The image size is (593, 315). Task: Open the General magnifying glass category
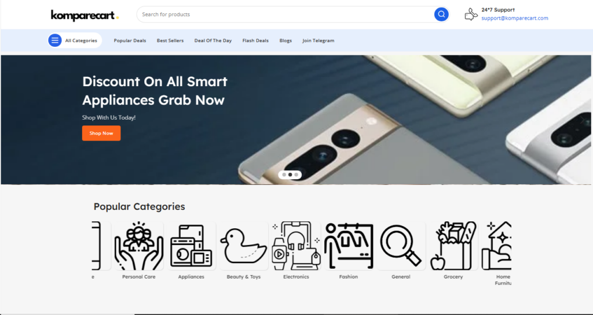coord(401,246)
